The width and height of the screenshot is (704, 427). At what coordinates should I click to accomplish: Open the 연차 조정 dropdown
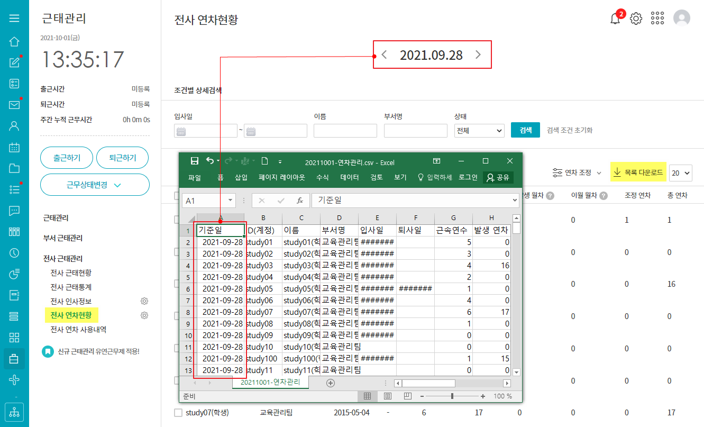[x=577, y=172]
